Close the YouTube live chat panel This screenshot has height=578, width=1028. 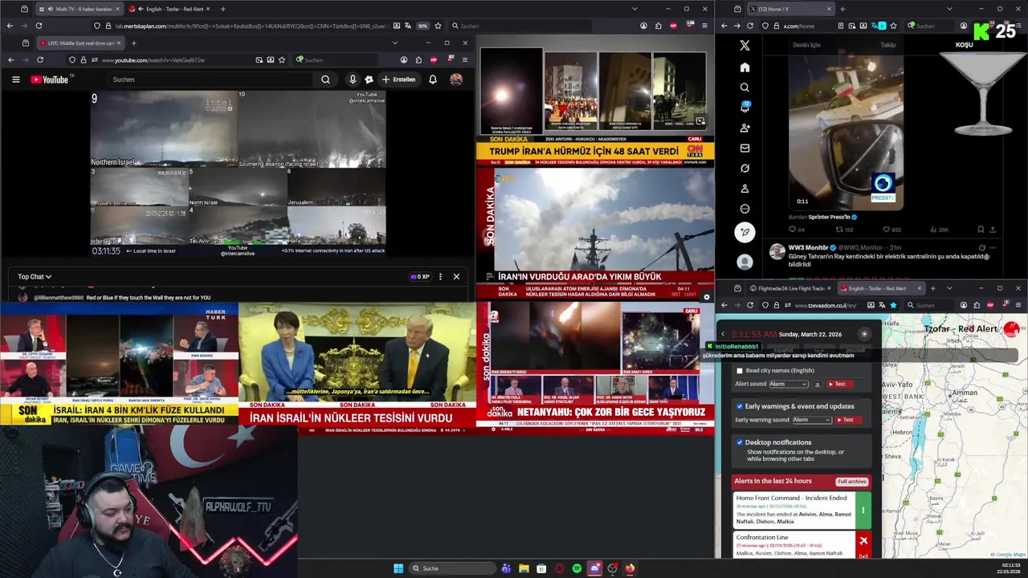(x=456, y=277)
